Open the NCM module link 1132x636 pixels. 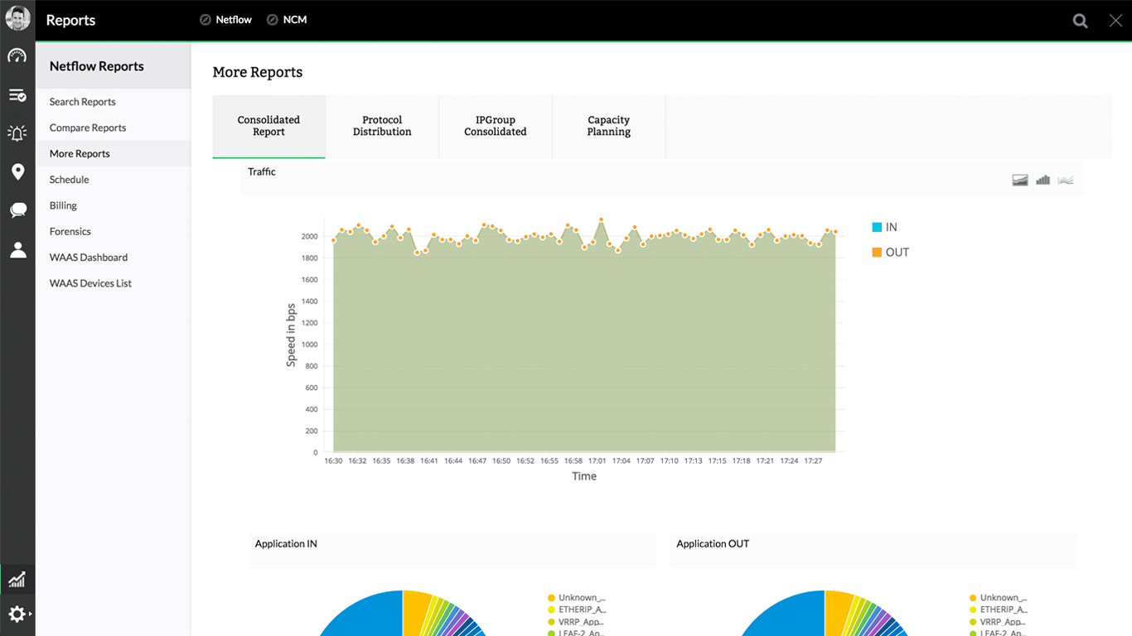click(x=295, y=20)
